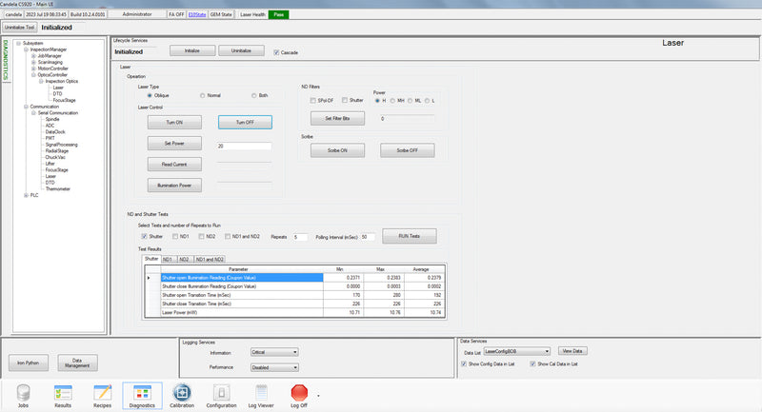Click the red Log Off icon

[299, 392]
